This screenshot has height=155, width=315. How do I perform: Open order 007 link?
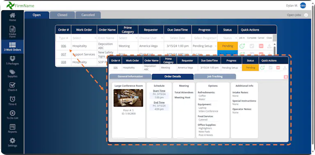tap(64, 54)
